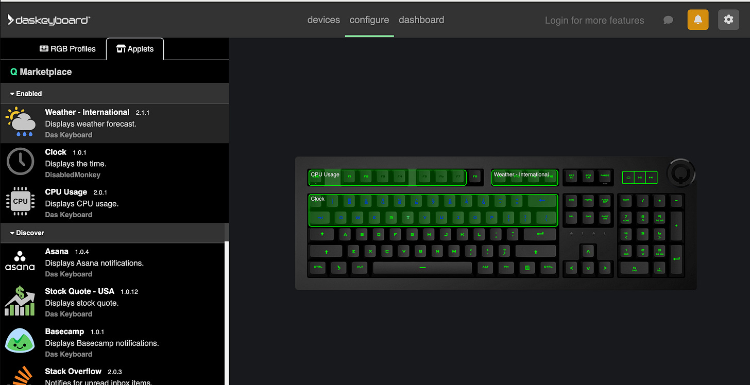
Task: Select the CPU Usage zone on the keyboard
Action: coord(387,178)
